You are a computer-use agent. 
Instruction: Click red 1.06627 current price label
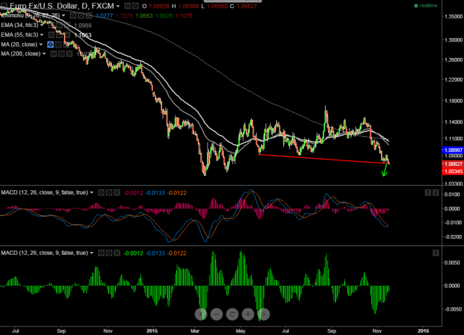[x=453, y=164]
